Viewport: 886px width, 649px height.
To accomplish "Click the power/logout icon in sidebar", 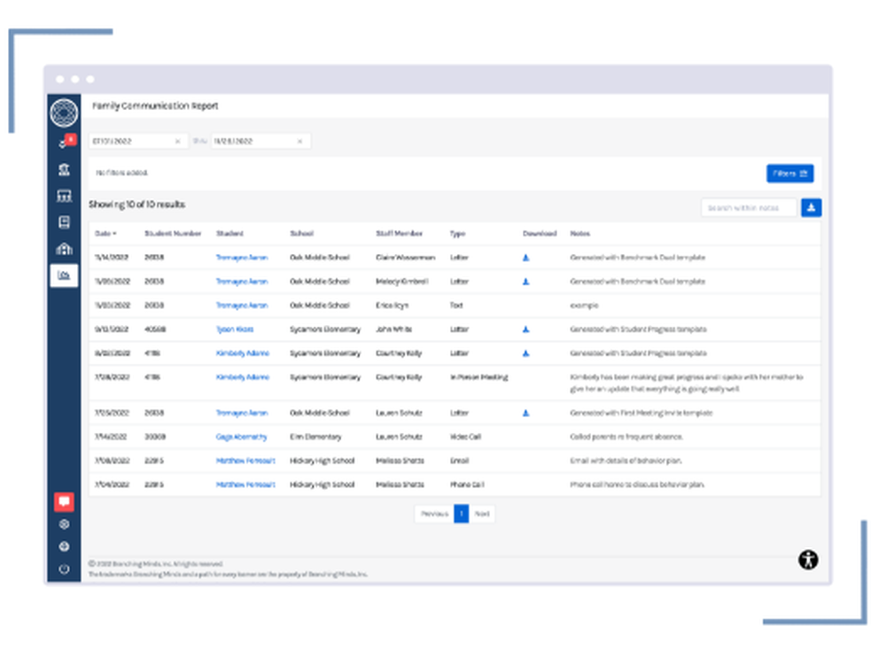I will click(x=64, y=568).
